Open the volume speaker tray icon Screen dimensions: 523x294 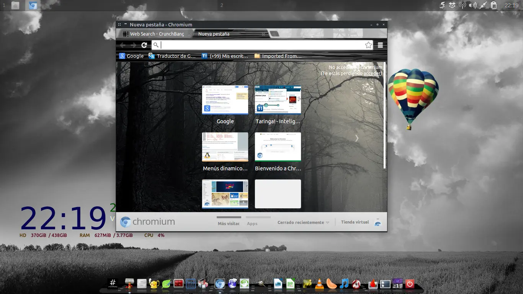473,5
